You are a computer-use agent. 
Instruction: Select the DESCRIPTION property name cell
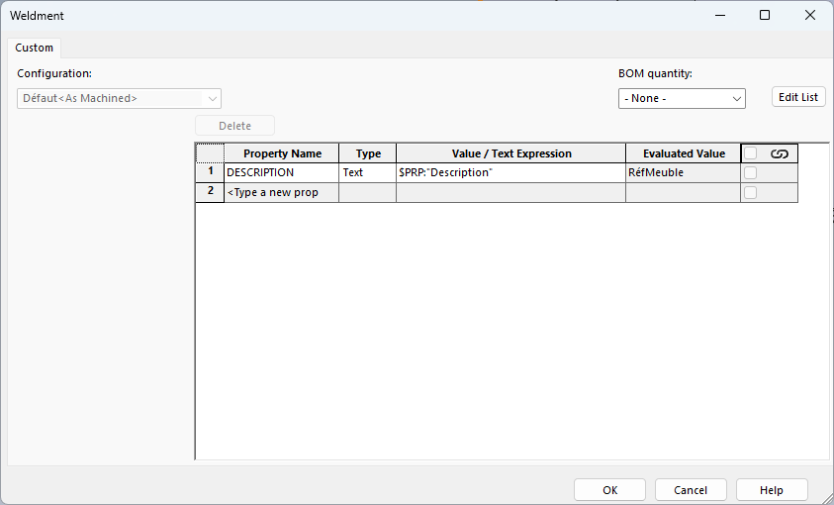coord(281,172)
